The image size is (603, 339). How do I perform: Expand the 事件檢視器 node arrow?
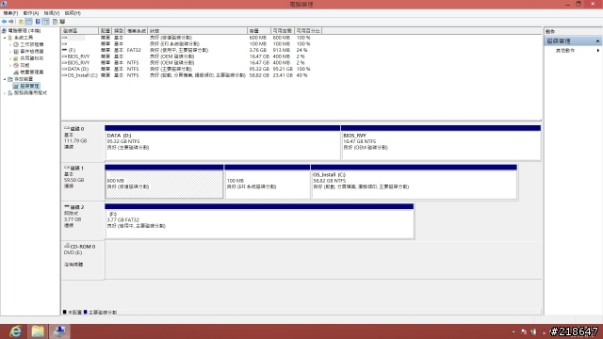10,52
